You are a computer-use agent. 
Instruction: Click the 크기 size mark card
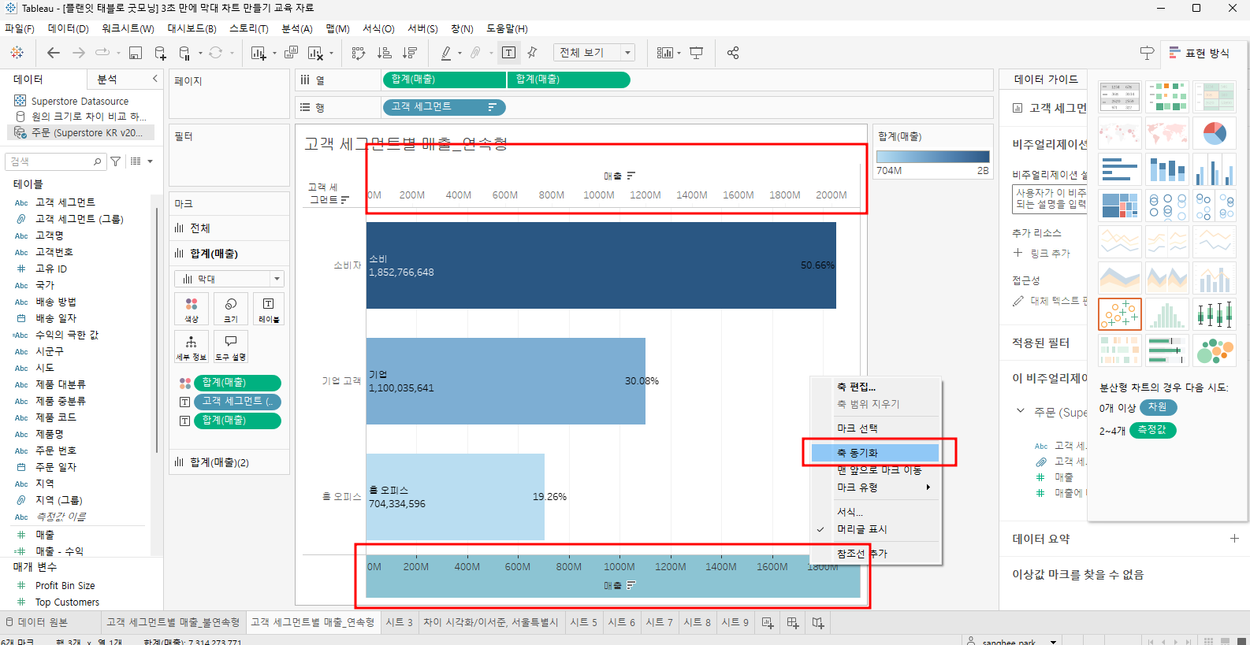231,309
